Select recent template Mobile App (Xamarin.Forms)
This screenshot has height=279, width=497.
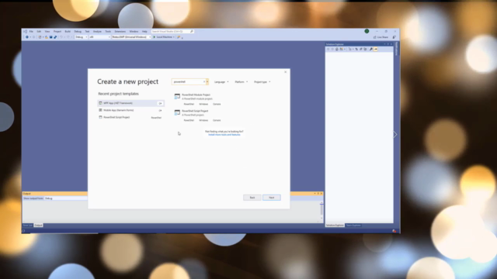click(x=130, y=110)
